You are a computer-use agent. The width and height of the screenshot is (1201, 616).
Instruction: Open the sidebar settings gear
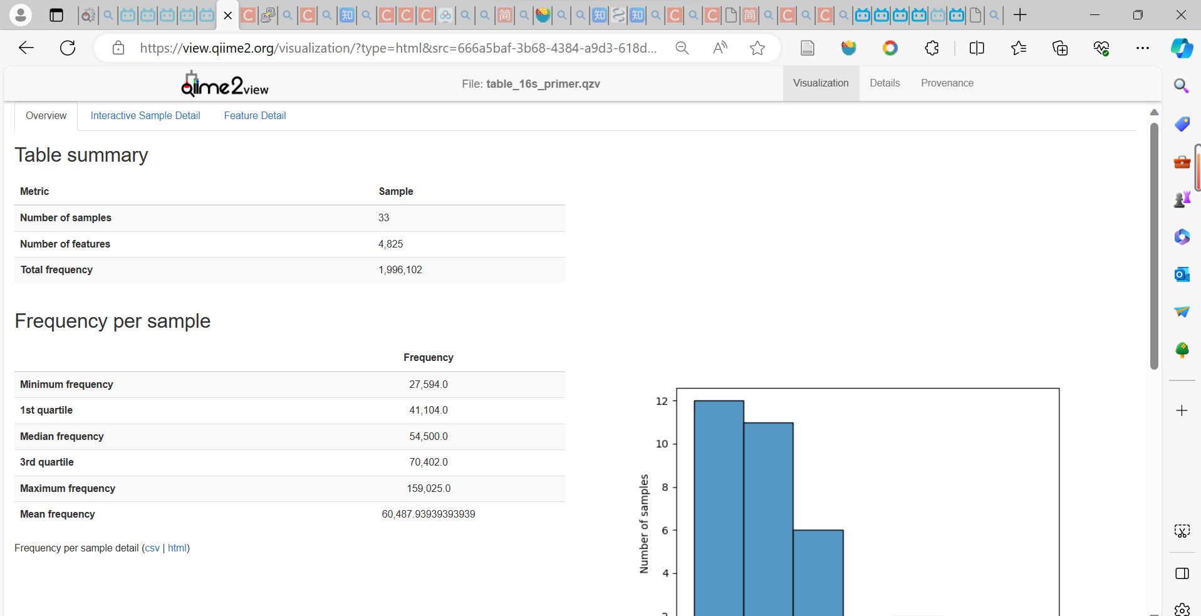1182,608
